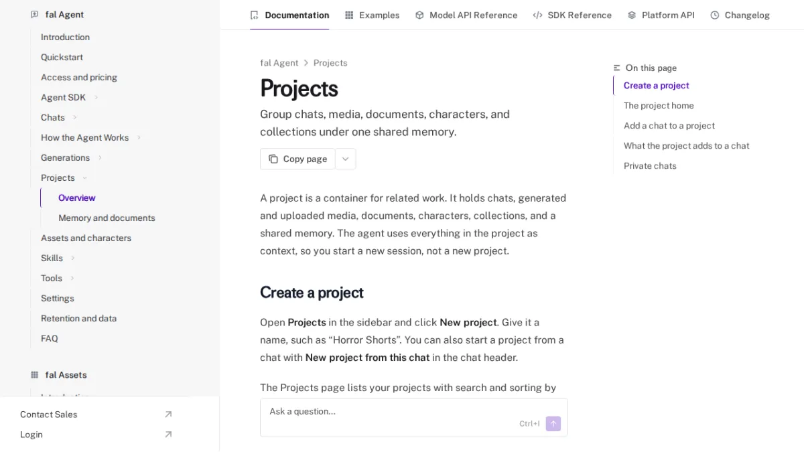The height and width of the screenshot is (452, 804).
Task: Click the On this page list icon
Action: pos(617,68)
